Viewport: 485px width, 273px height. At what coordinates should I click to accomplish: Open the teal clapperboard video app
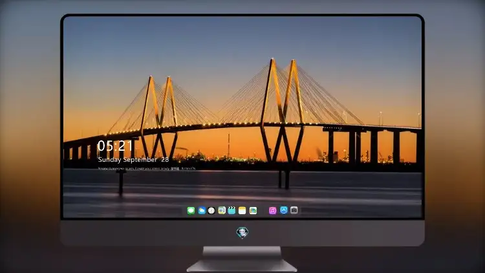click(232, 210)
